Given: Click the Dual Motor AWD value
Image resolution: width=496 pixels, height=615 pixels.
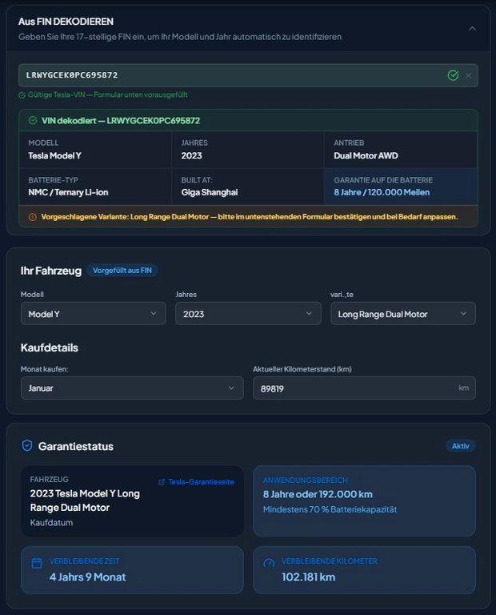Looking at the screenshot, I should coord(366,155).
